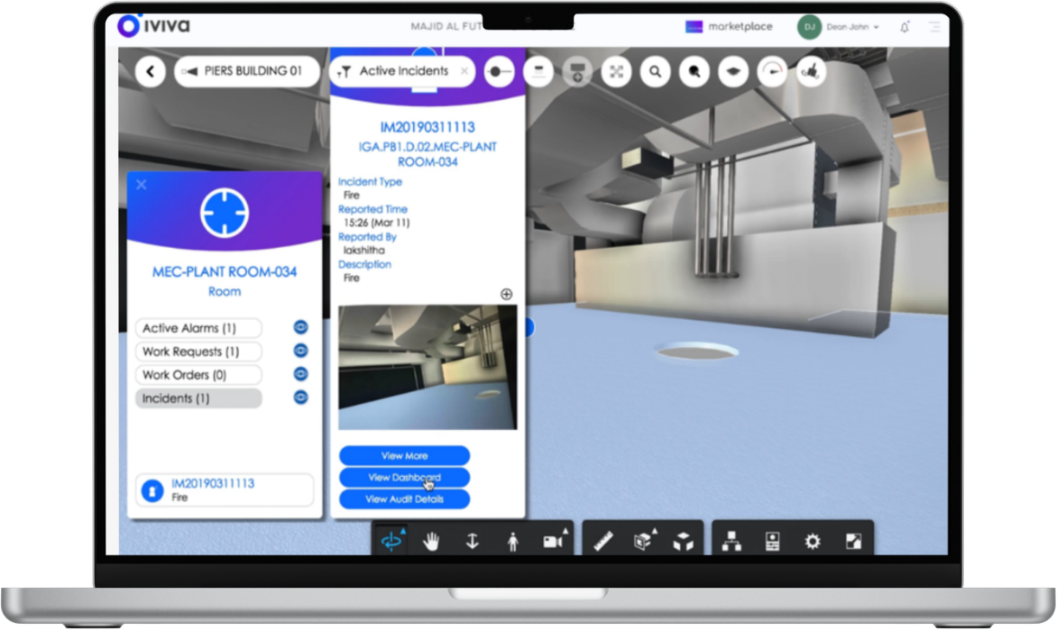Click the horizontal bar layer icon in toolbar

click(538, 71)
